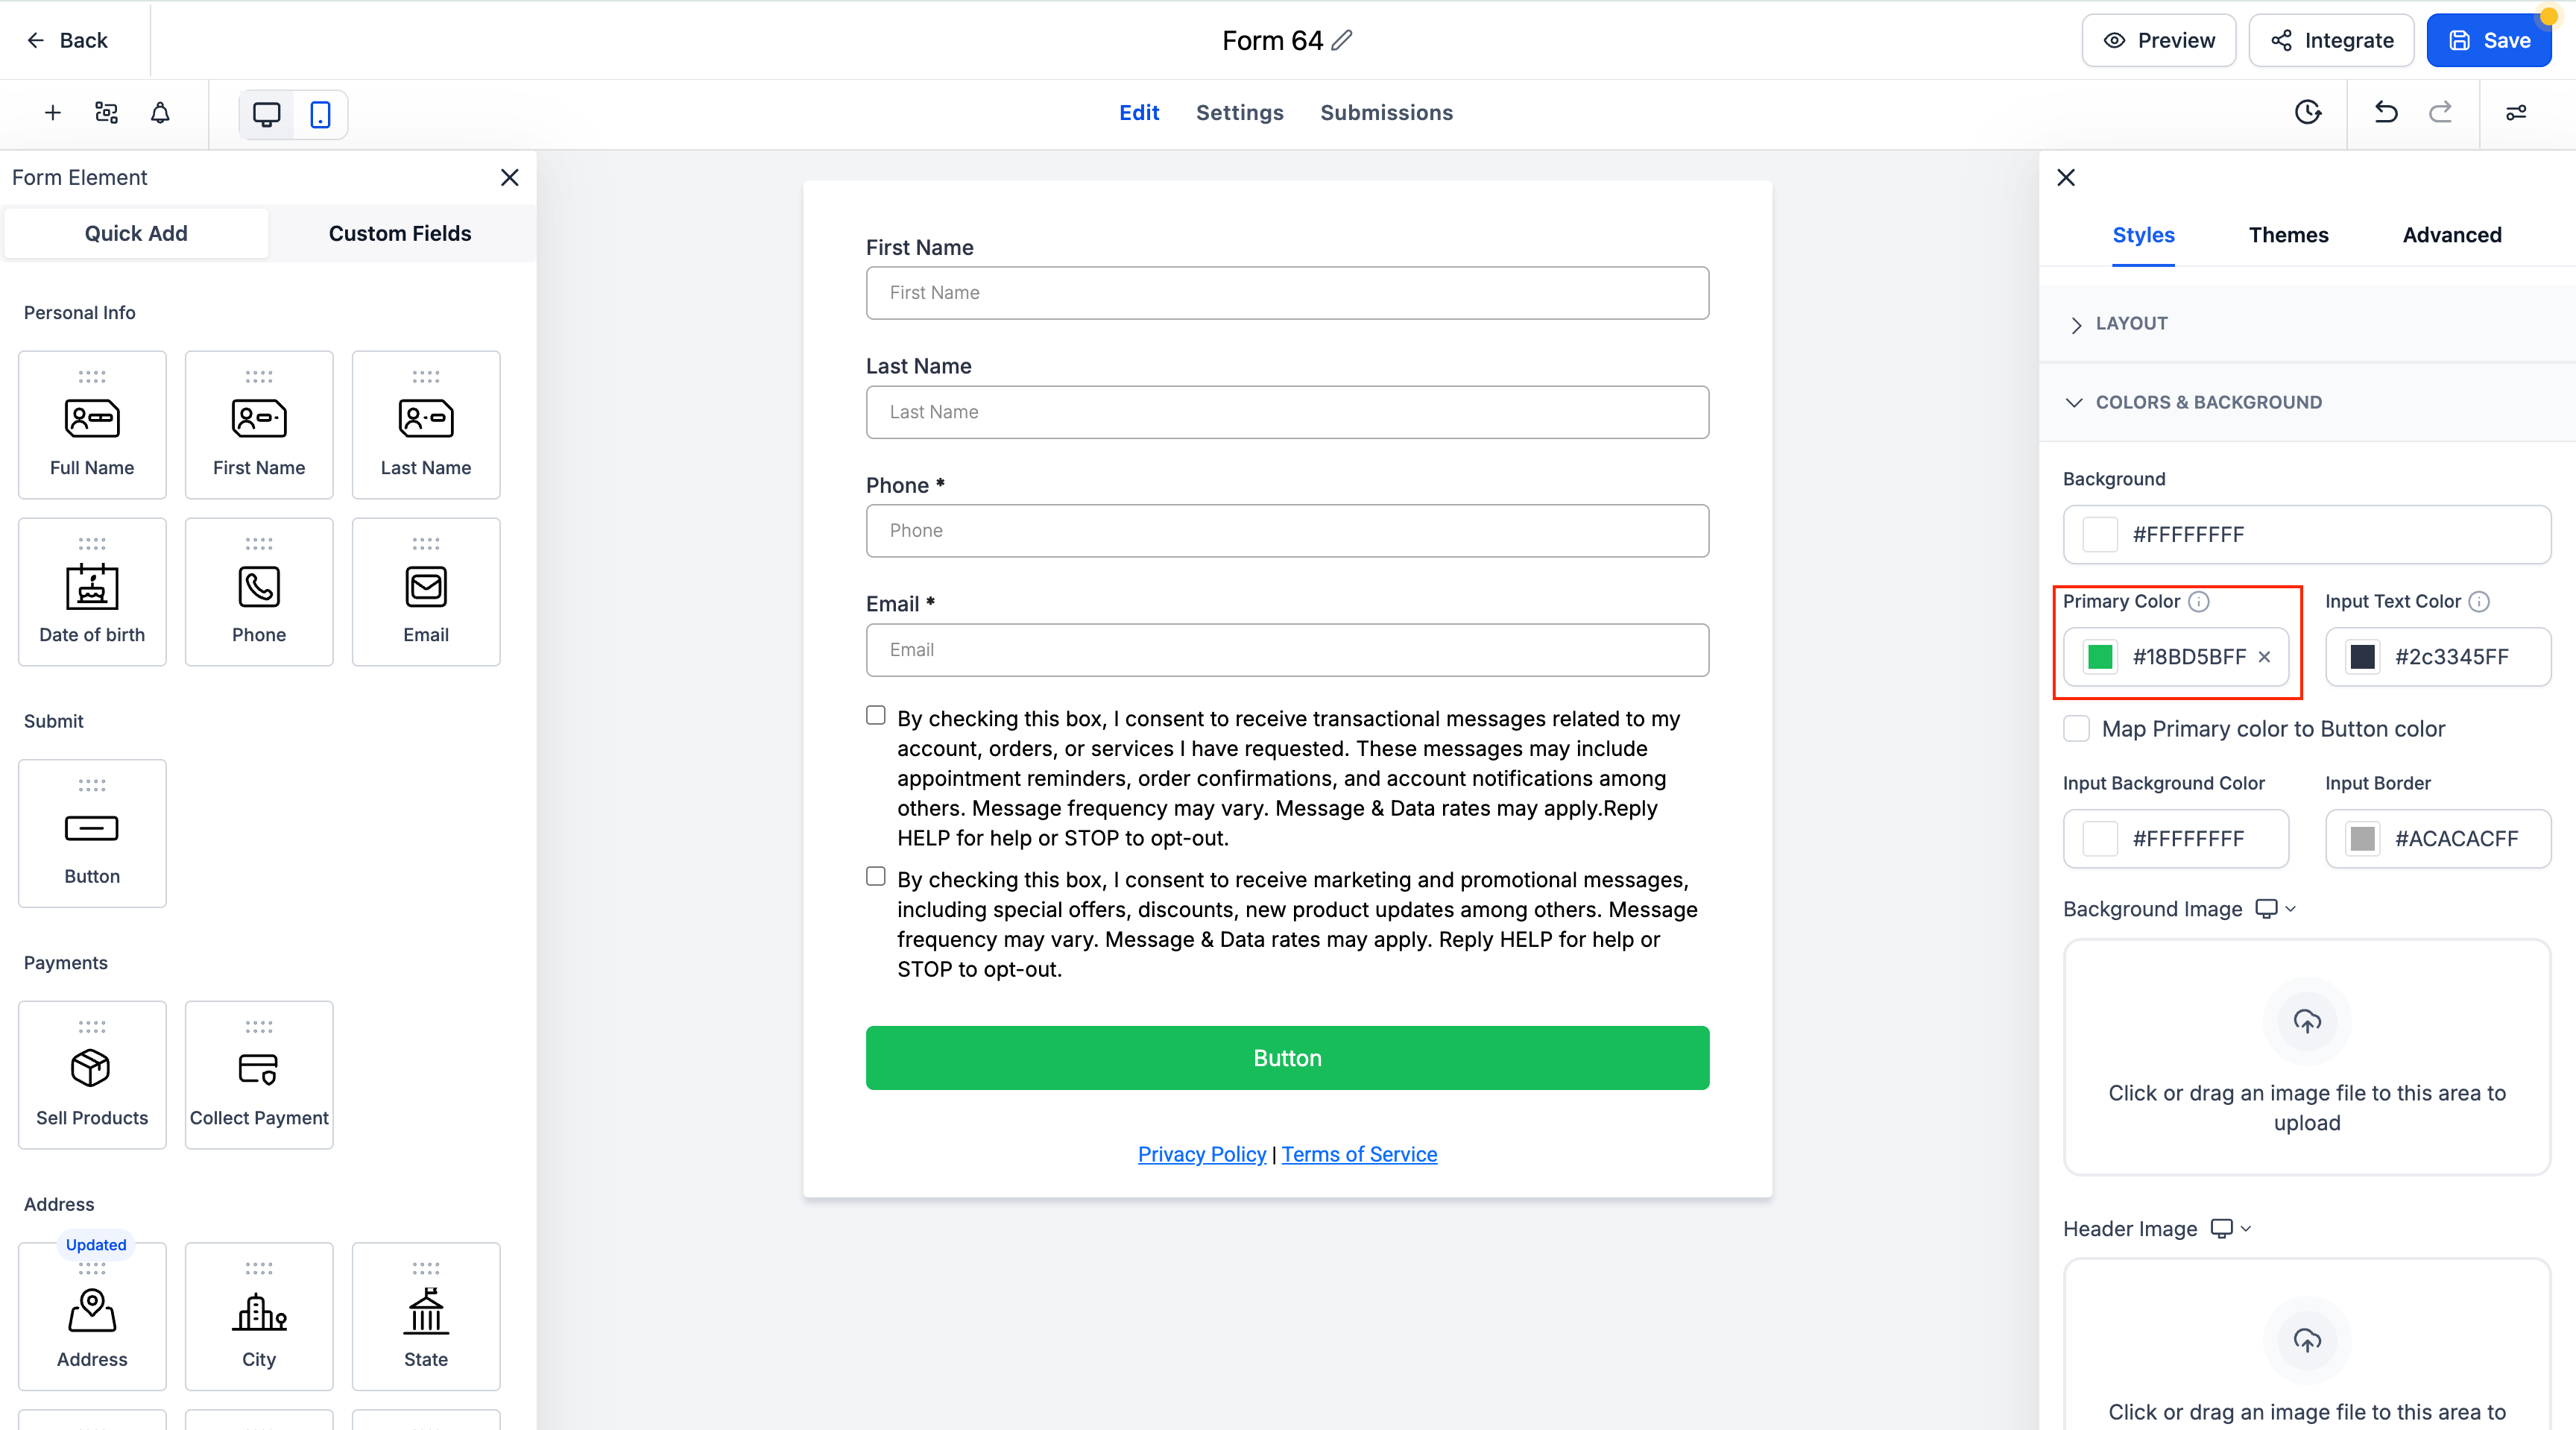This screenshot has height=1430, width=2576.
Task: Click the plus add element icon
Action: 53,113
